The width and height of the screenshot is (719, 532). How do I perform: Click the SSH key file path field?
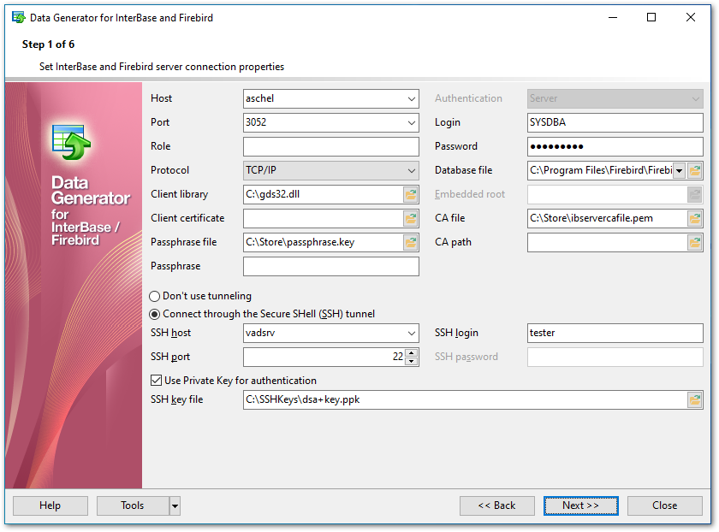pyautogui.click(x=466, y=400)
